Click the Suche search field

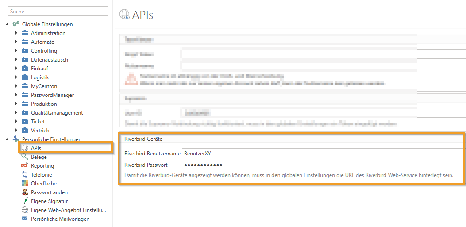point(58,11)
